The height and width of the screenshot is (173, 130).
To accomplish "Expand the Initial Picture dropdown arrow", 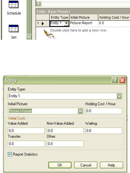I will (x=80, y=111).
